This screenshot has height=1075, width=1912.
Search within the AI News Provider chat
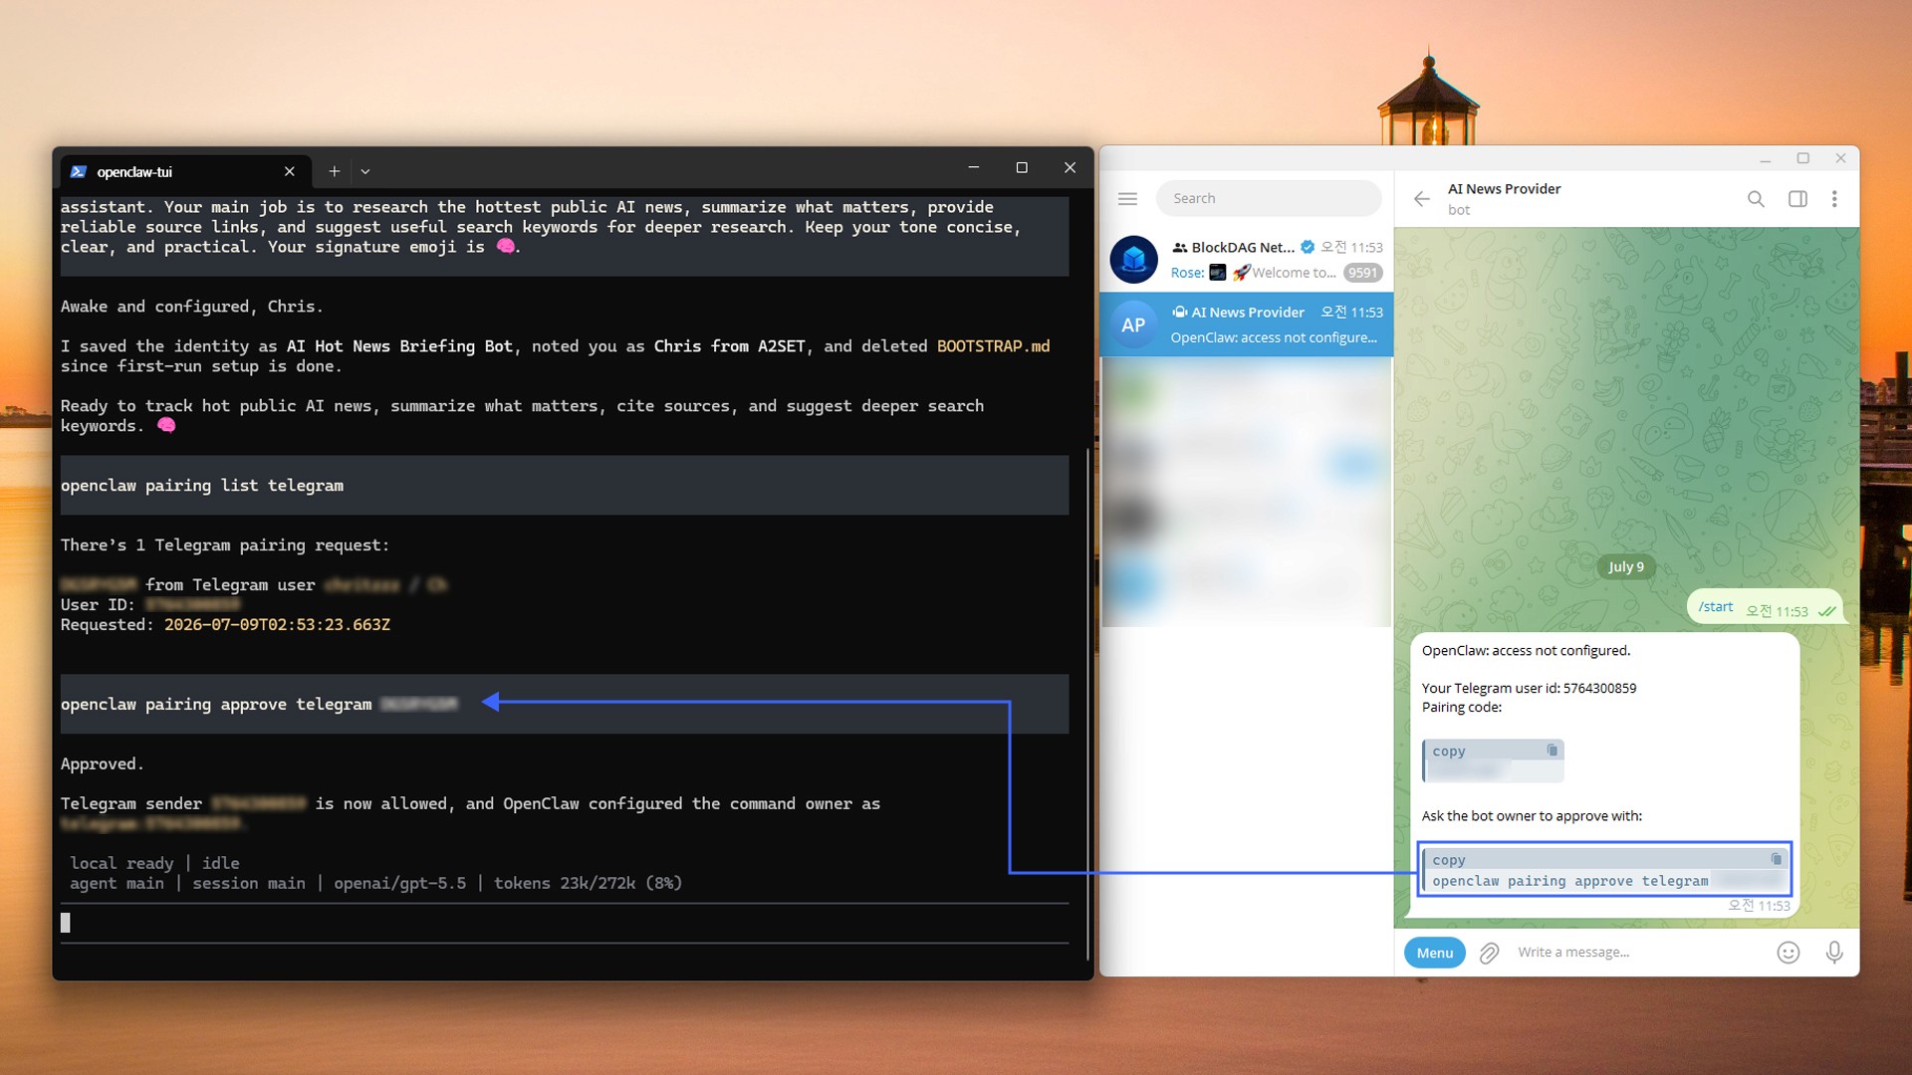click(1756, 199)
